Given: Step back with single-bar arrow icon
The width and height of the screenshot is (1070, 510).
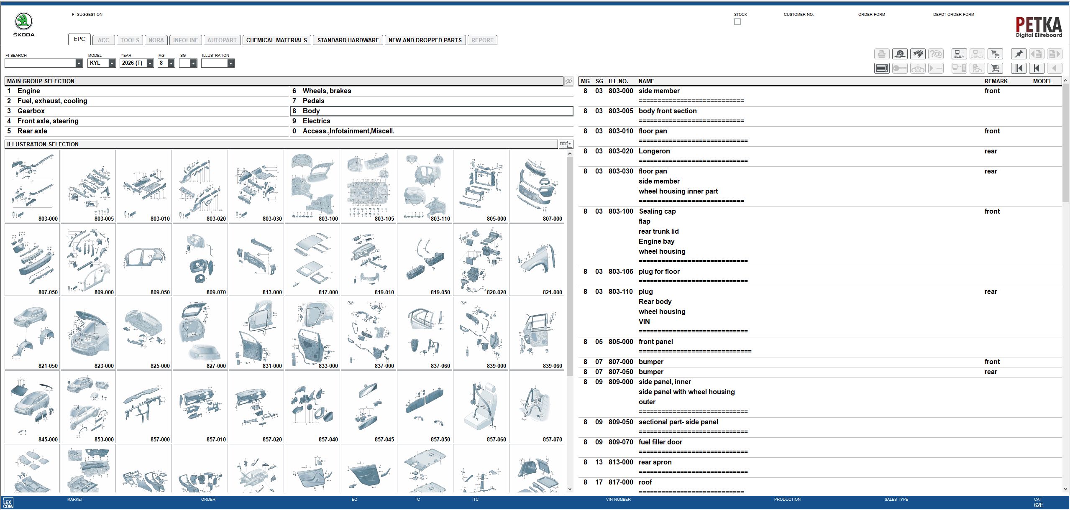Looking at the screenshot, I should click(1037, 68).
